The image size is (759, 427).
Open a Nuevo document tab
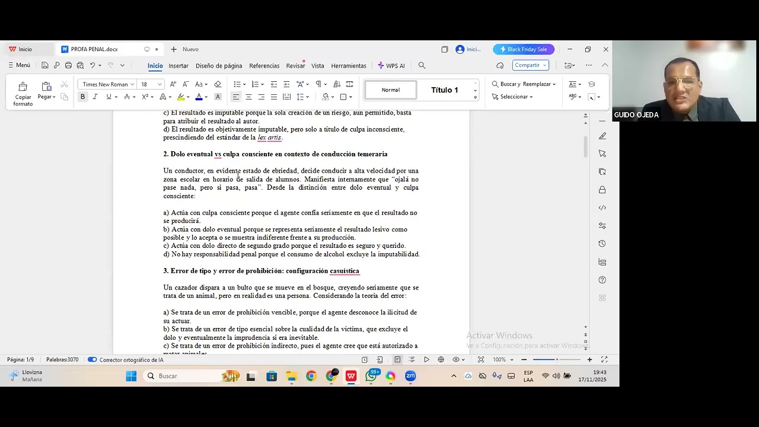(184, 49)
